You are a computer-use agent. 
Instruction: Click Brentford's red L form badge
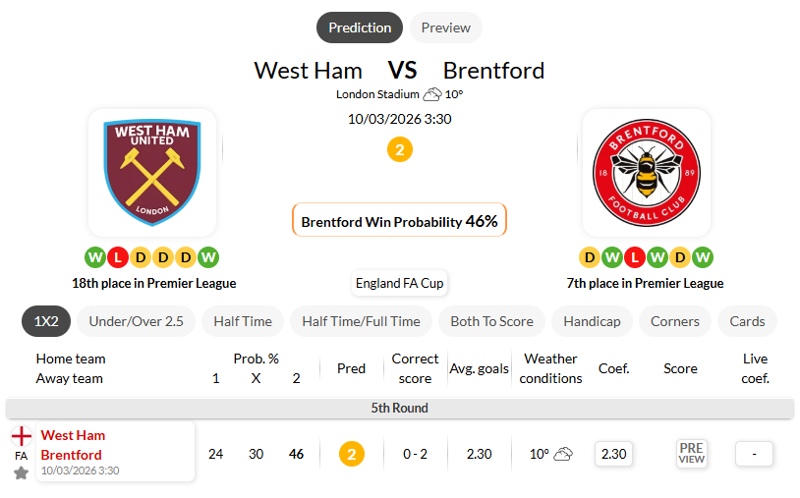click(x=635, y=257)
